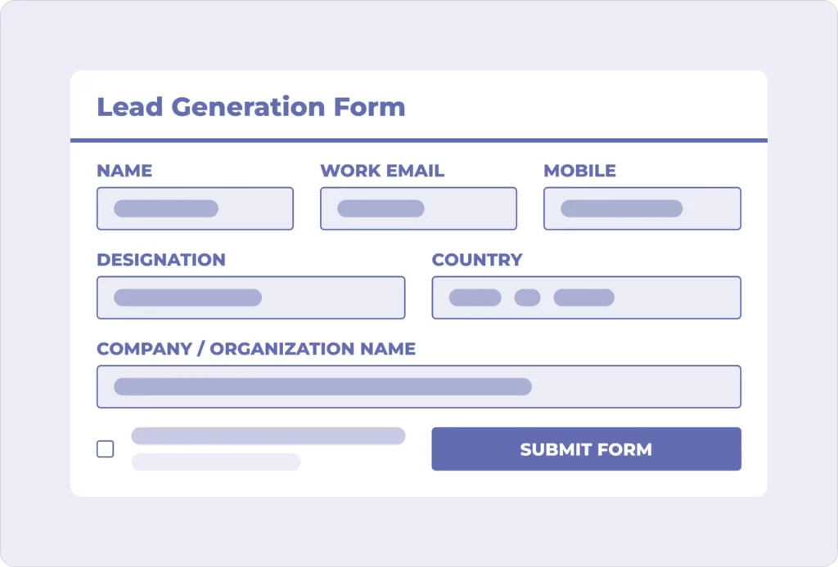This screenshot has width=838, height=567.
Task: Select the last placeholder pill in Country
Action: point(583,297)
